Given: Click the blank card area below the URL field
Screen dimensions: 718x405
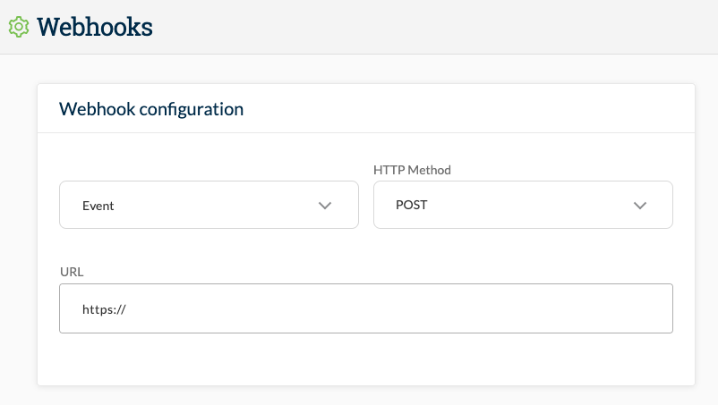Looking at the screenshot, I should click(366, 359).
